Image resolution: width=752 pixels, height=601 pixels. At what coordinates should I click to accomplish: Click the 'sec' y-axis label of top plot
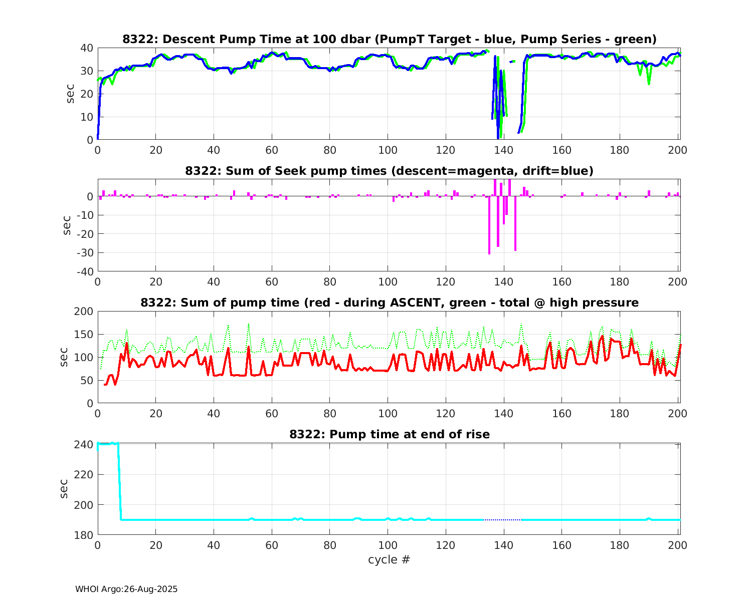[71, 94]
